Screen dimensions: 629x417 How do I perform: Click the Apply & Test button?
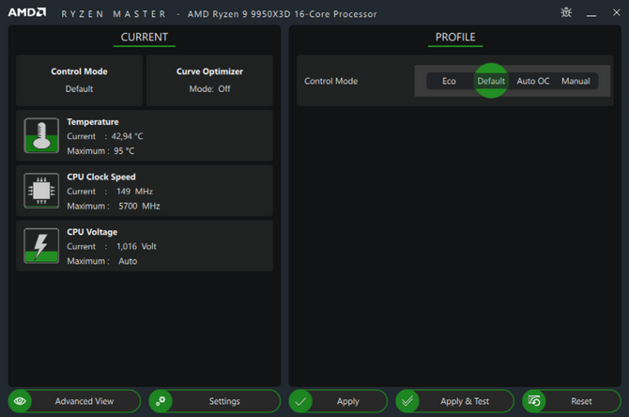tap(455, 401)
